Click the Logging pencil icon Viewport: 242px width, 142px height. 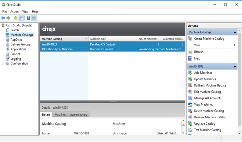click(x=7, y=59)
